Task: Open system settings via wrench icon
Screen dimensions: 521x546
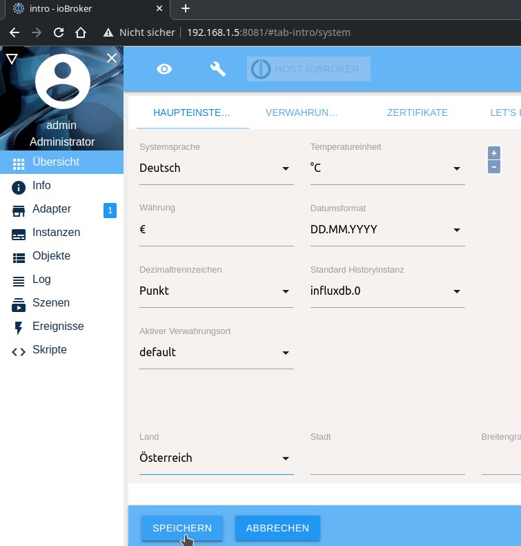Action: 217,69
